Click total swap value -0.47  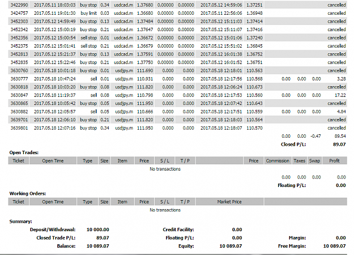coord(315,136)
